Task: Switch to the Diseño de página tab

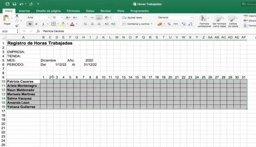Action: [x=48, y=11]
